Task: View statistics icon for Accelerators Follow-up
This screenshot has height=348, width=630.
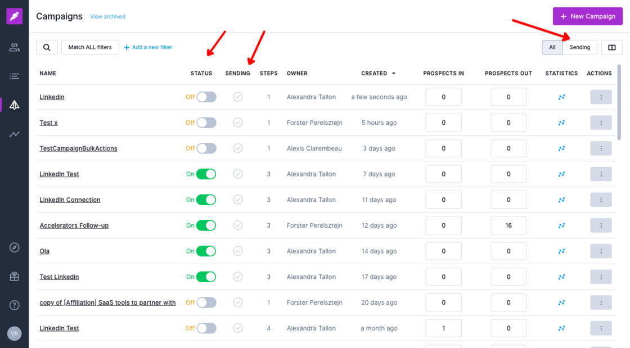Action: 561,225
